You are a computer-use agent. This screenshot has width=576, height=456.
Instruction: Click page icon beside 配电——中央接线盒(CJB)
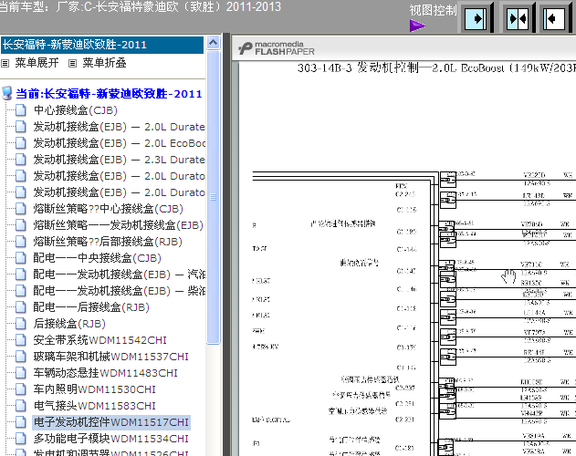click(x=21, y=258)
